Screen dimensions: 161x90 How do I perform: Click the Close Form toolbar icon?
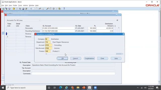coord(26,9)
